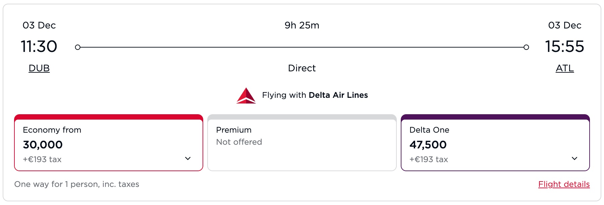
Task: Collapse the Economy chevron arrow
Action: 188,159
